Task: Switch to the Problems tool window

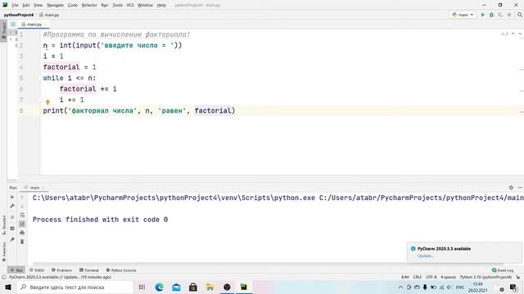Action: (x=62, y=270)
